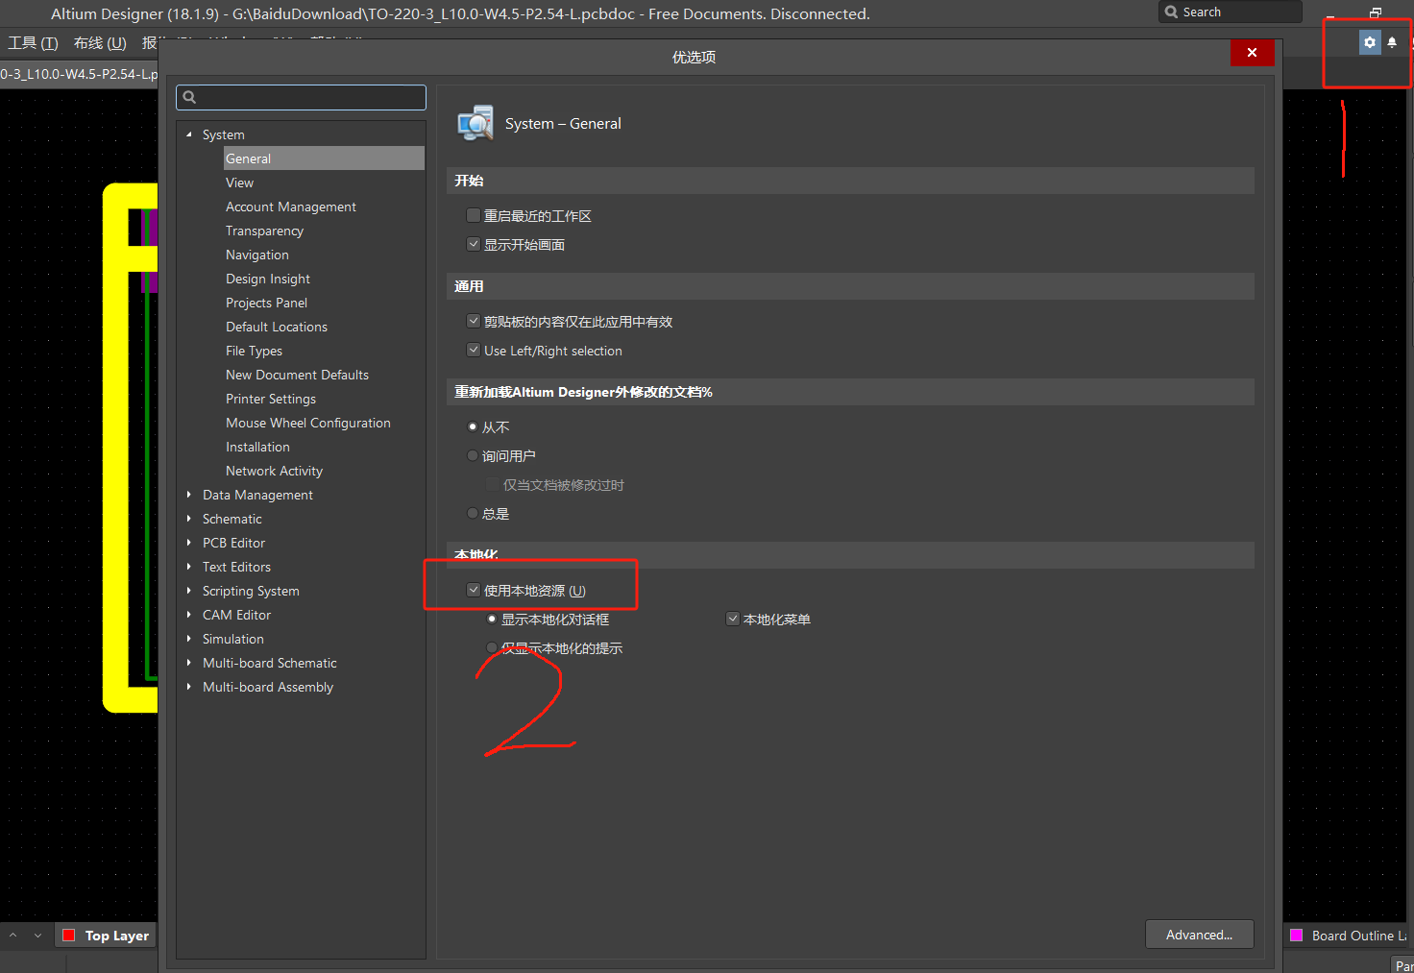
Task: Select the 询问用户 radio option
Action: pos(473,455)
